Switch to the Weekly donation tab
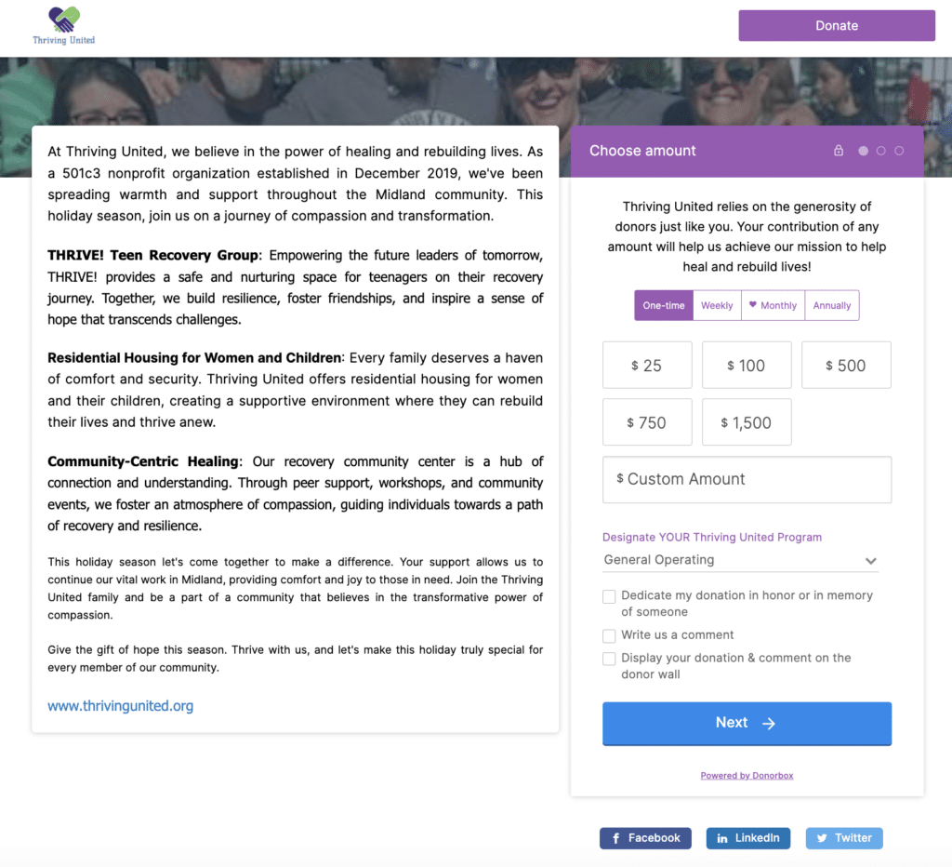 [716, 304]
